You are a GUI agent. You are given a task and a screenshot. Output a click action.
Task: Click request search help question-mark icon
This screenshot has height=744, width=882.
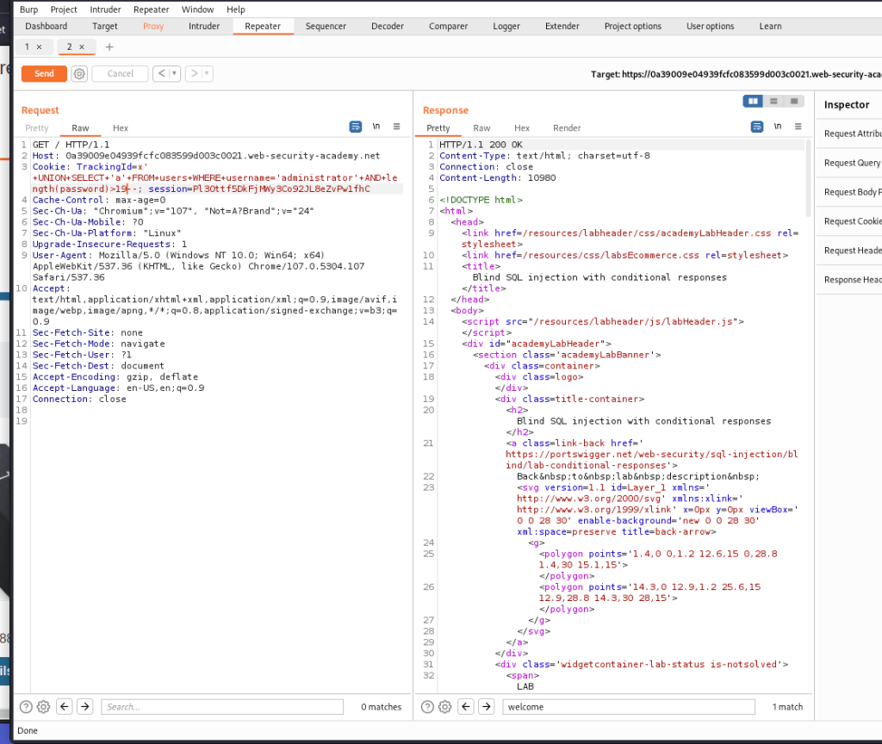coord(26,707)
